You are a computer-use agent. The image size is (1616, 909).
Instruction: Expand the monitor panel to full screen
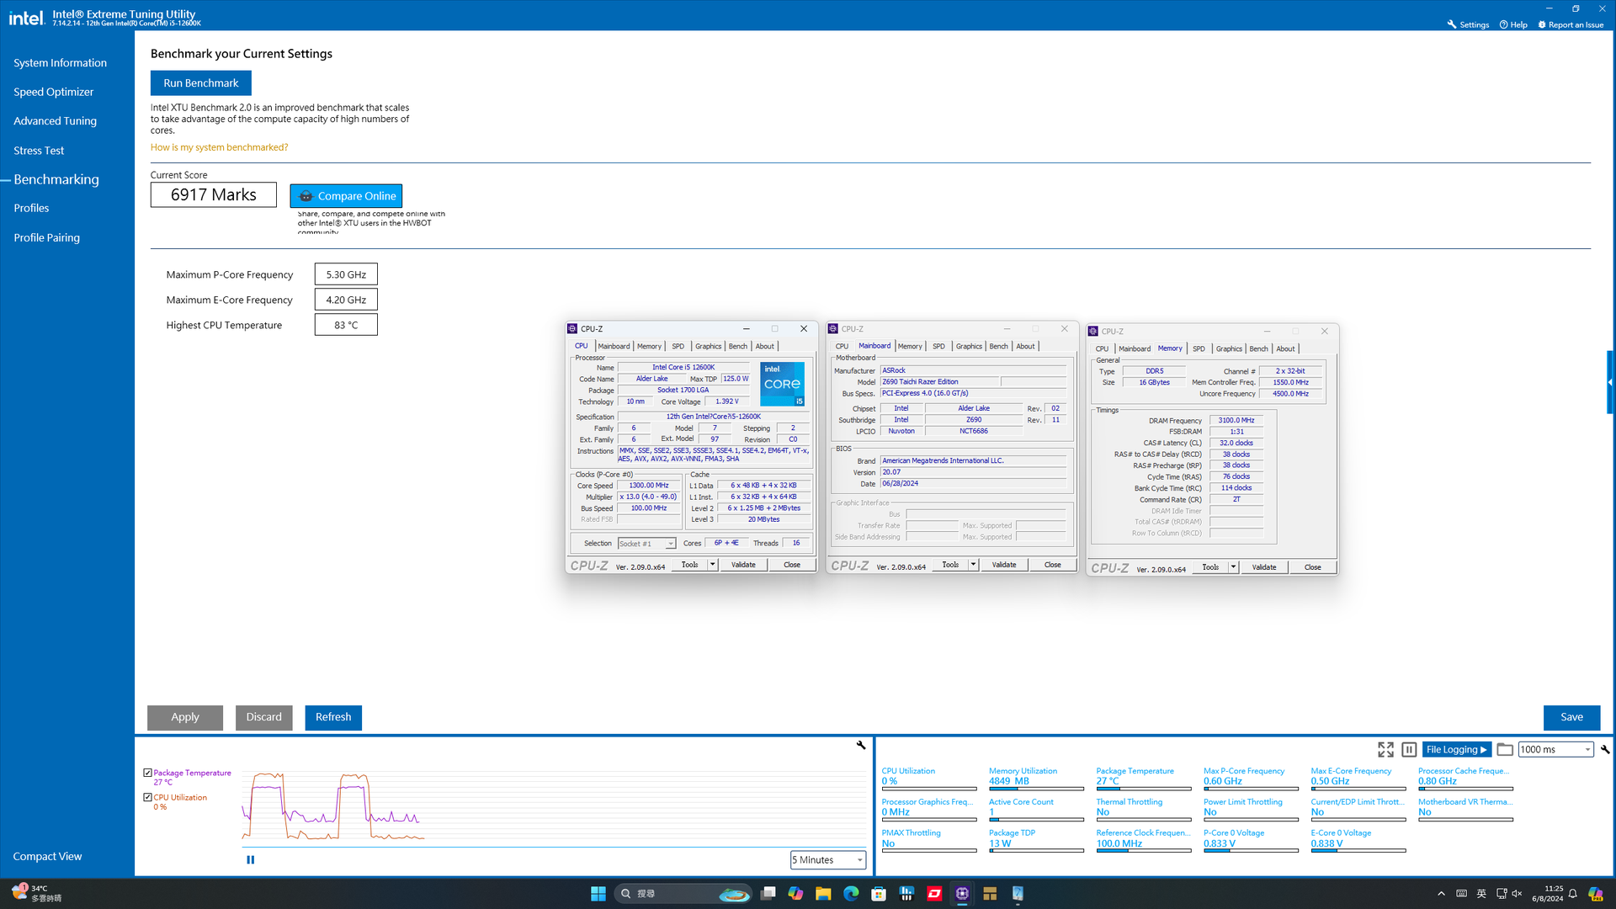pyautogui.click(x=1385, y=749)
